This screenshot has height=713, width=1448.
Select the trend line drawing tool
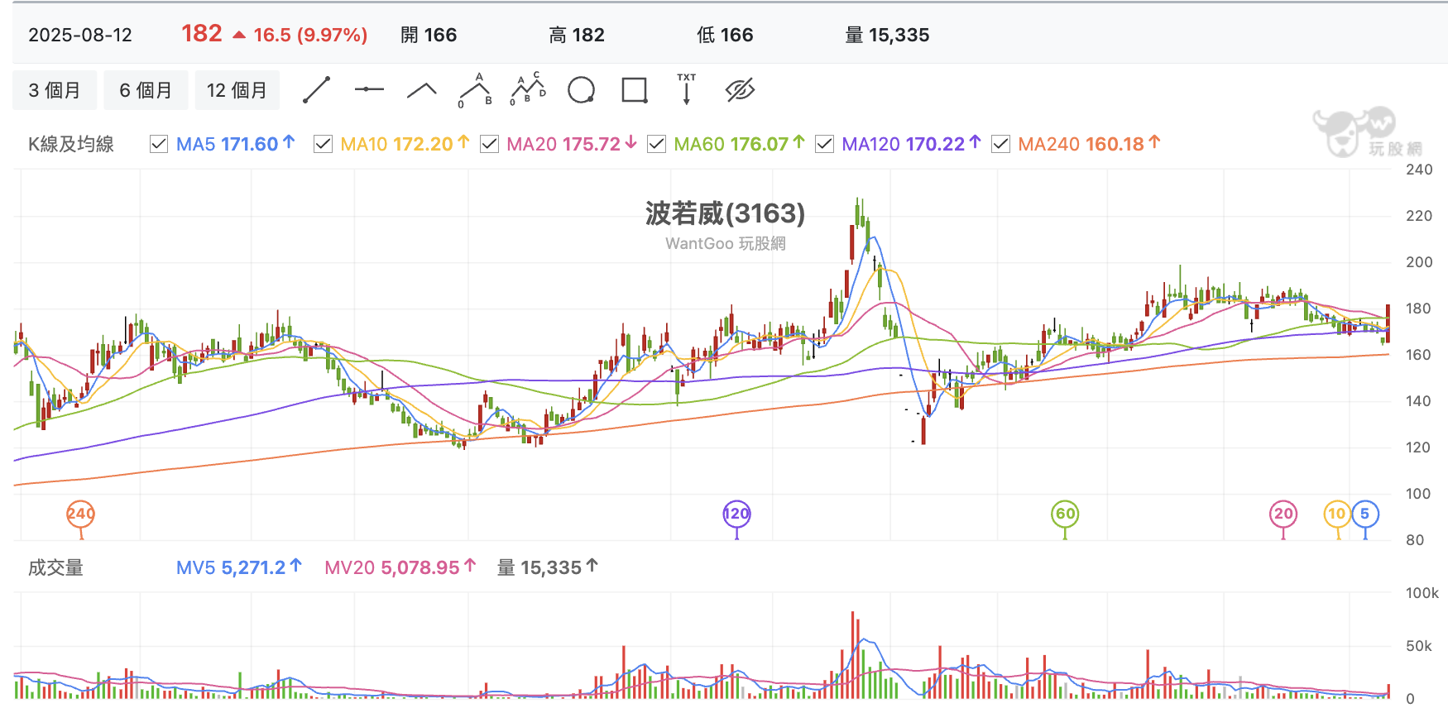pos(317,90)
